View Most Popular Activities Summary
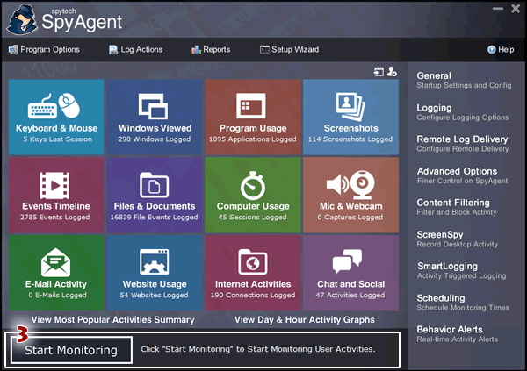527x371 pixels. click(x=113, y=319)
